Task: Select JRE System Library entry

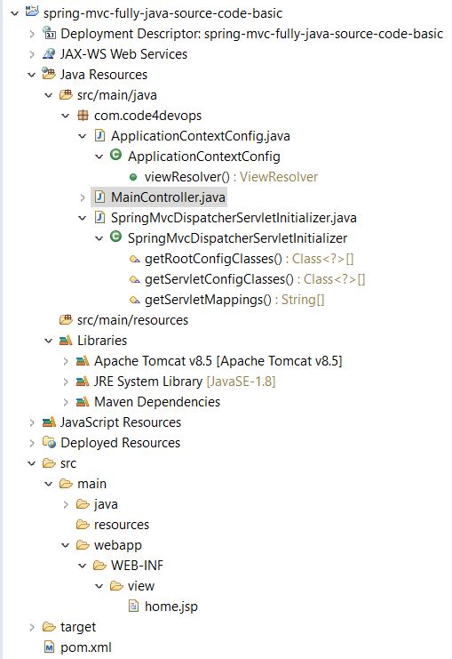Action: tap(176, 382)
